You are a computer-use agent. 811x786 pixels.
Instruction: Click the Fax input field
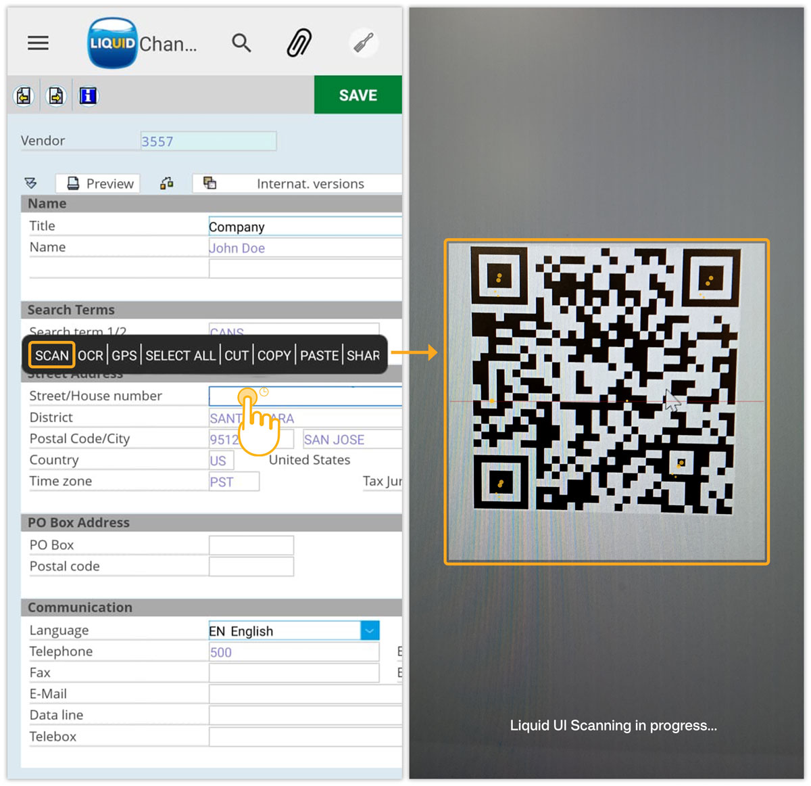(x=294, y=673)
